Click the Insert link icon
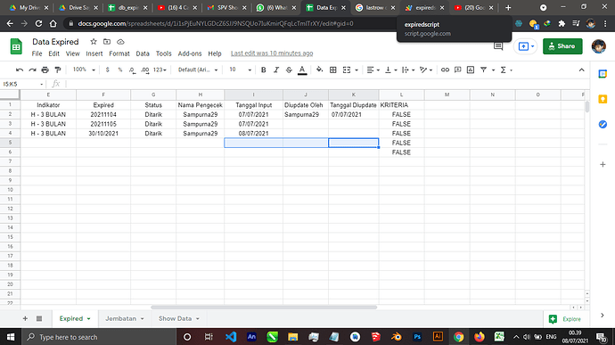The height and width of the screenshot is (345, 615). coord(445,70)
